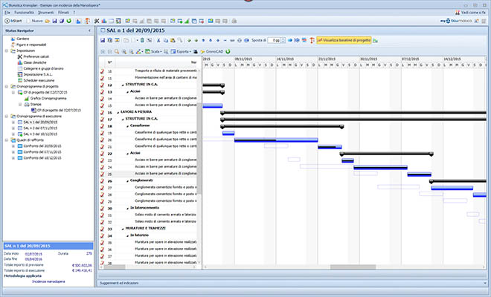491x297 pixels.
Task: Click the bStart button in main toolbar
Action: [x=14, y=21]
